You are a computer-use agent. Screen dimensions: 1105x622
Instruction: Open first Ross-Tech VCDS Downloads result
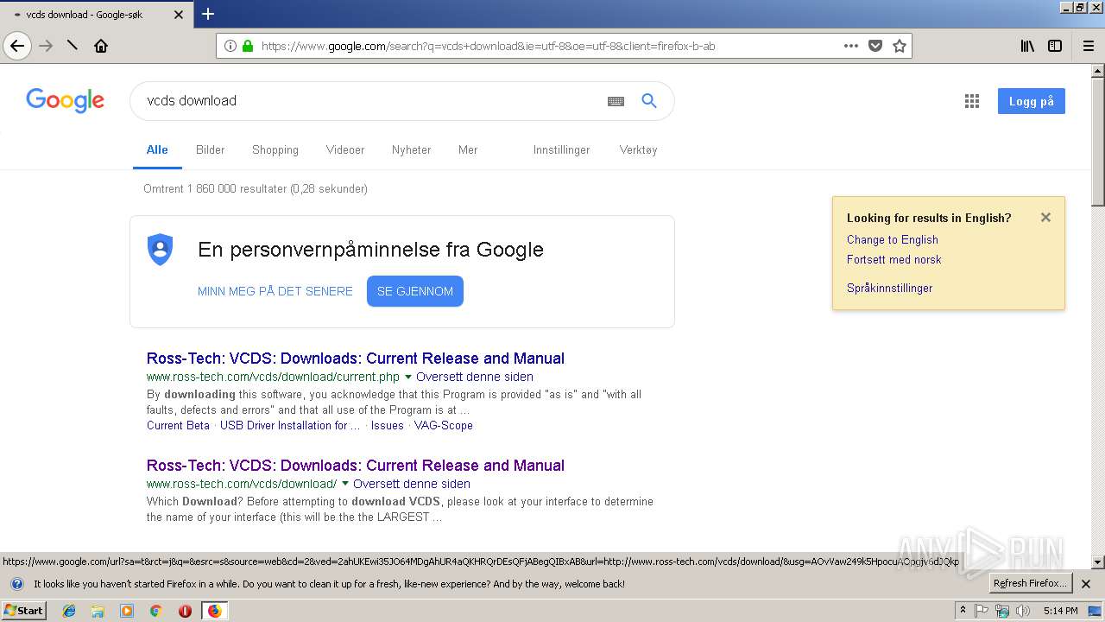pos(356,358)
